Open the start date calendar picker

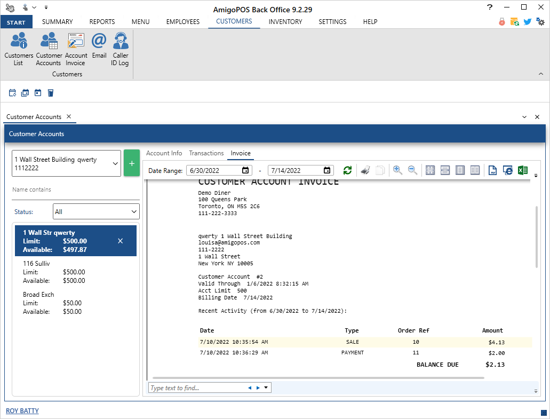coord(245,171)
